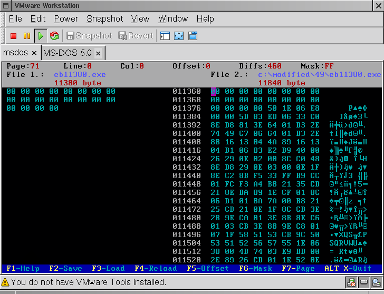
Task: Open the File menu
Action: tap(15, 19)
